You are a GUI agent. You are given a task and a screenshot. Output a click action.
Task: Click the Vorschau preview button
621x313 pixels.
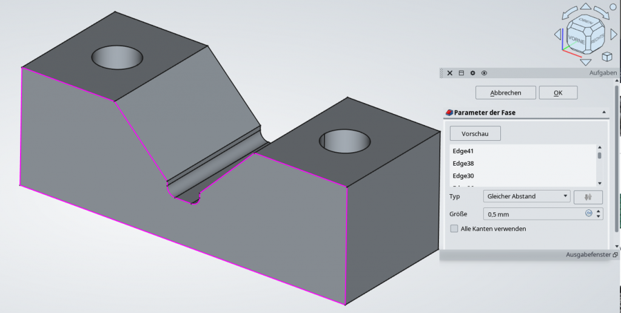(475, 133)
